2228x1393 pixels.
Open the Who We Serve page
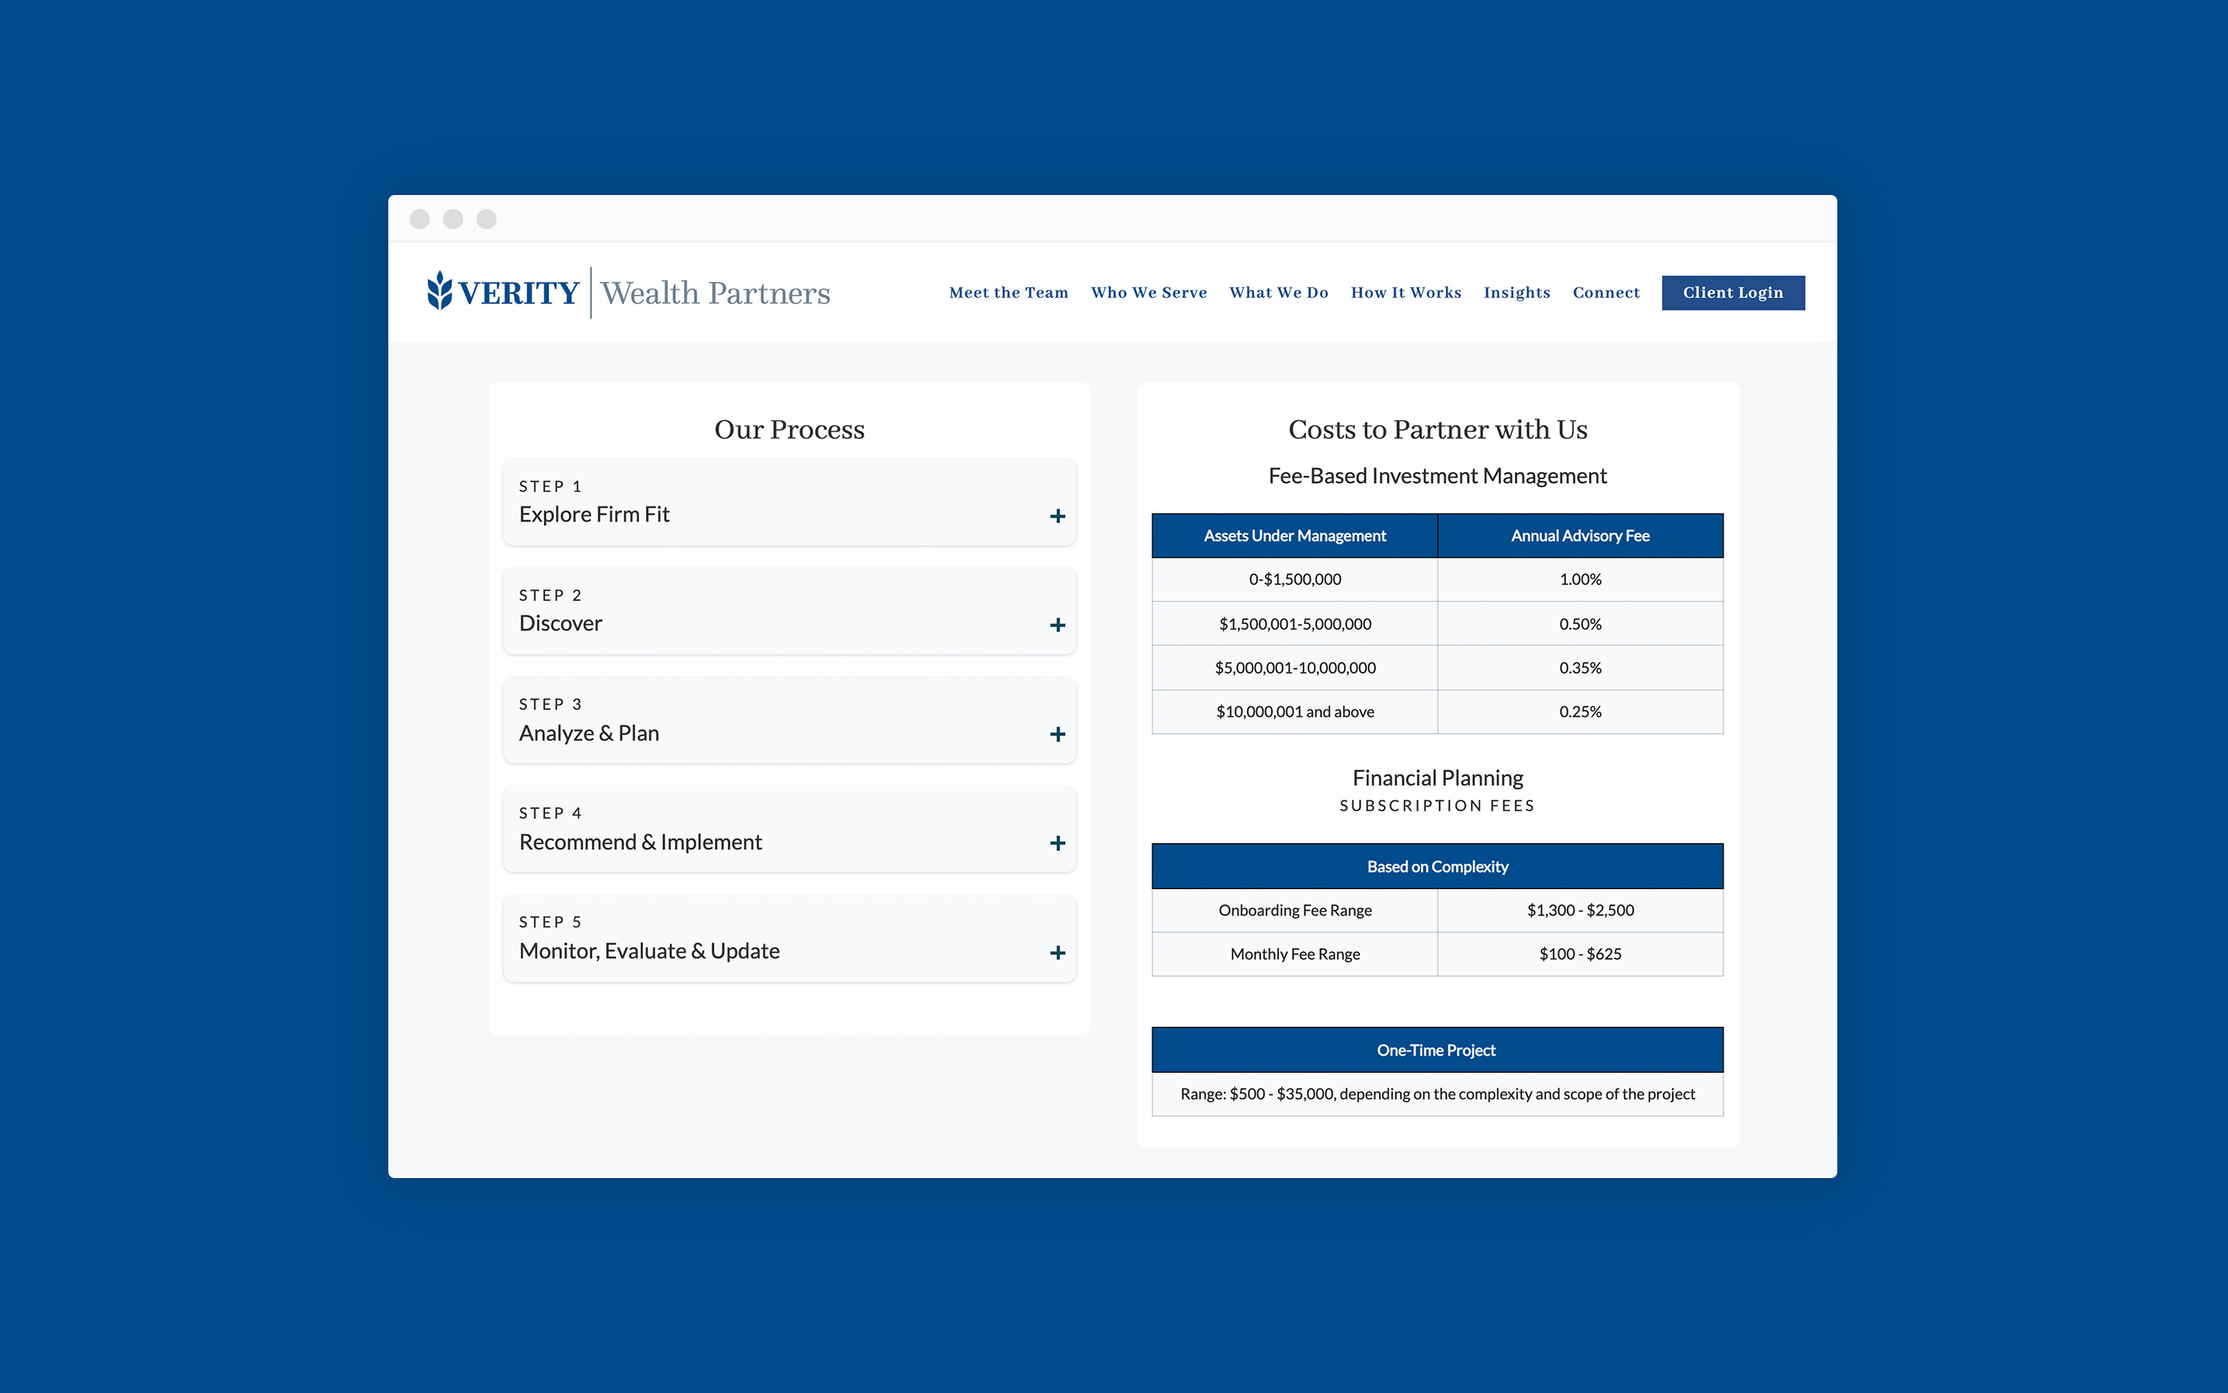[x=1149, y=293]
